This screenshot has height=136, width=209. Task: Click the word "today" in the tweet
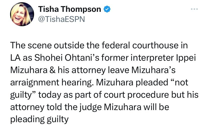(50, 95)
